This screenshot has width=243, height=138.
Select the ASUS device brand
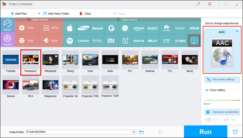click(194, 28)
